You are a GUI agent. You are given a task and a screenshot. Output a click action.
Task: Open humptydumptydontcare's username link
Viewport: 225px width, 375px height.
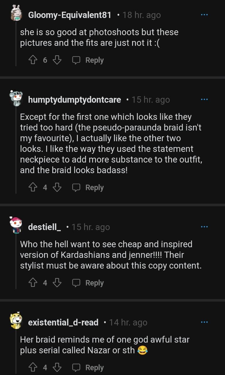click(x=75, y=100)
